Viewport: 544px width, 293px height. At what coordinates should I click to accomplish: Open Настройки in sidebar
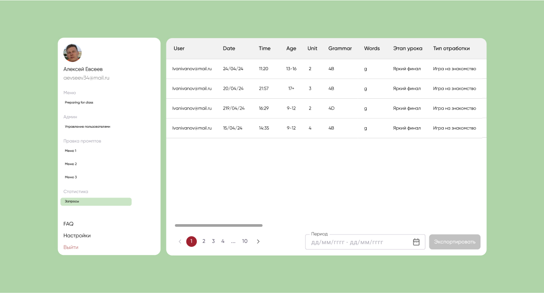77,235
